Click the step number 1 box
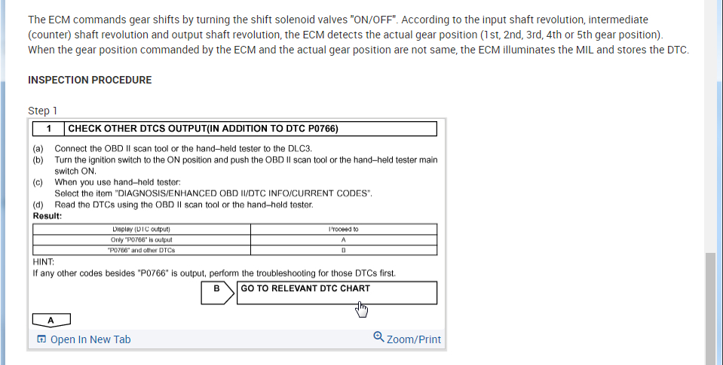Screen dimensions: 723x365 tap(49, 129)
